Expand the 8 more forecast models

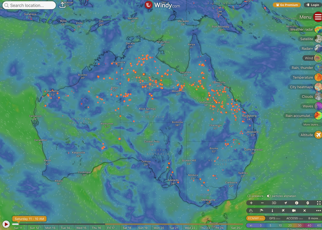(314, 218)
